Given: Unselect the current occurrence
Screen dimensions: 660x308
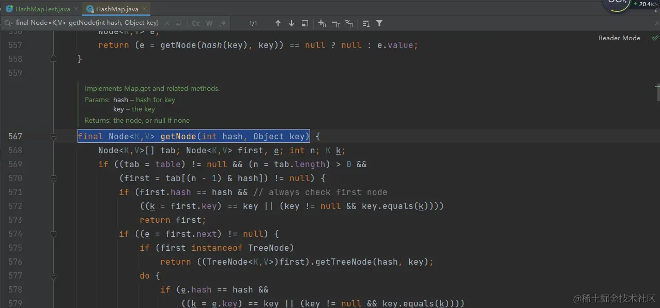Looking at the screenshot, I should click(x=336, y=23).
